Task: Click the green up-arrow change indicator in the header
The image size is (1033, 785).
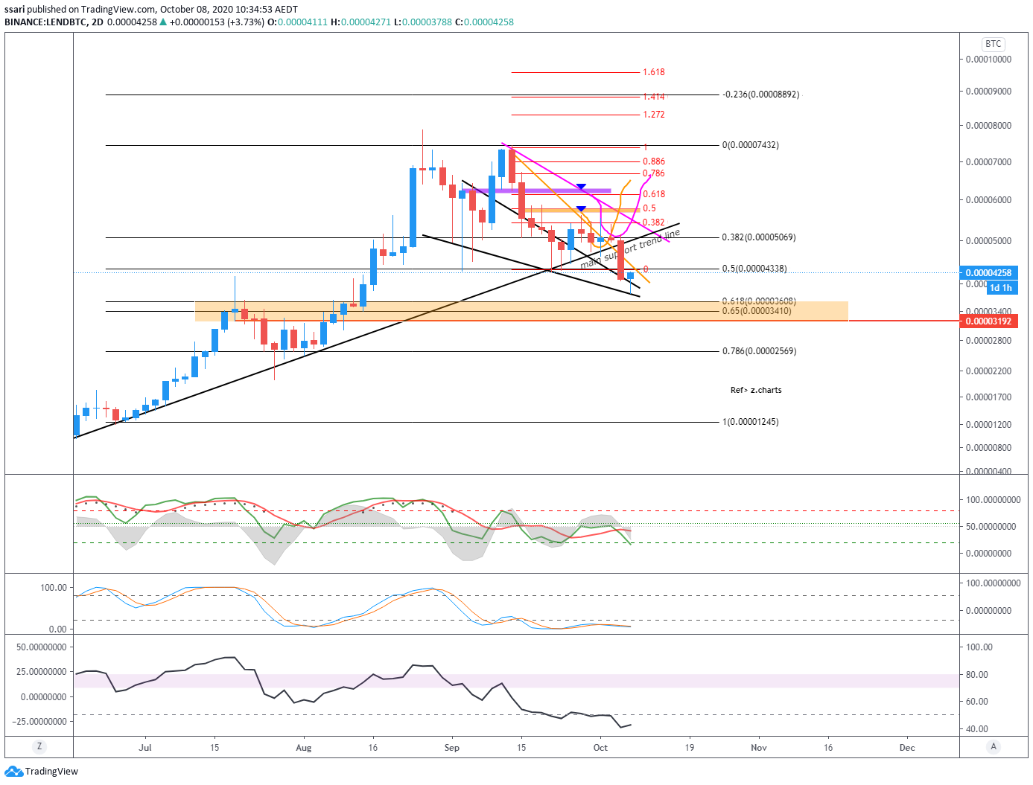Action: click(x=163, y=22)
